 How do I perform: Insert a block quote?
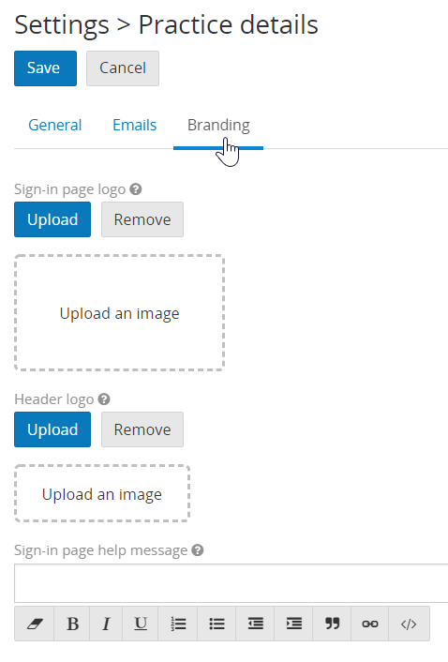coord(332,624)
